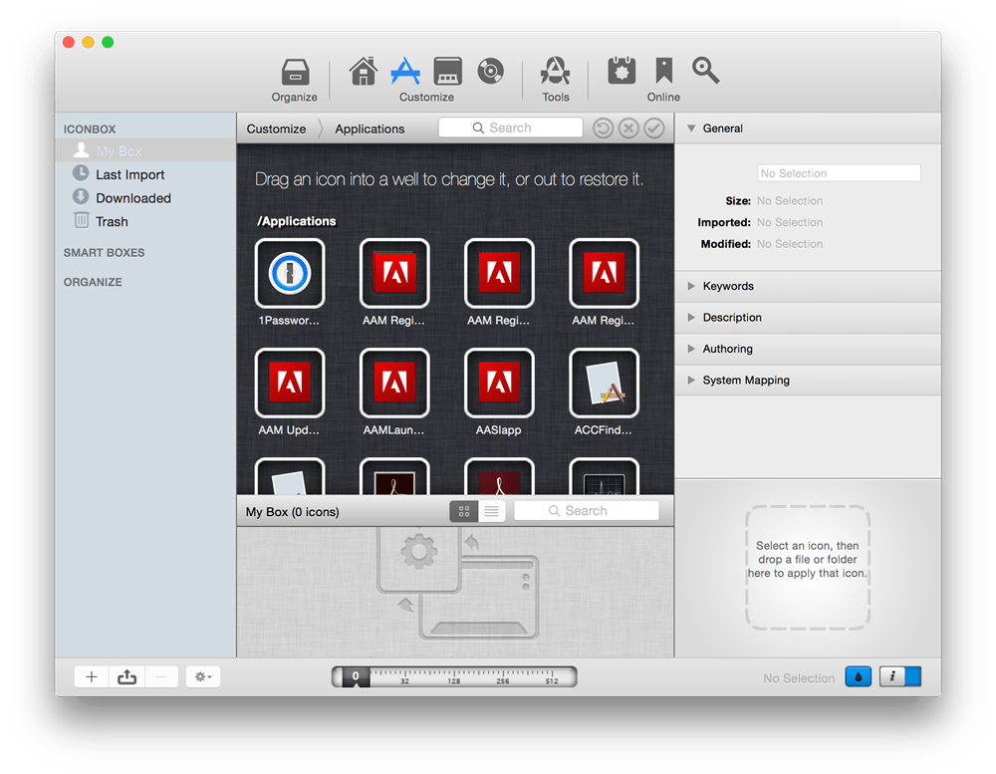The image size is (996, 774).
Task: Select the Applications A-shaped Customize icon
Action: (405, 71)
